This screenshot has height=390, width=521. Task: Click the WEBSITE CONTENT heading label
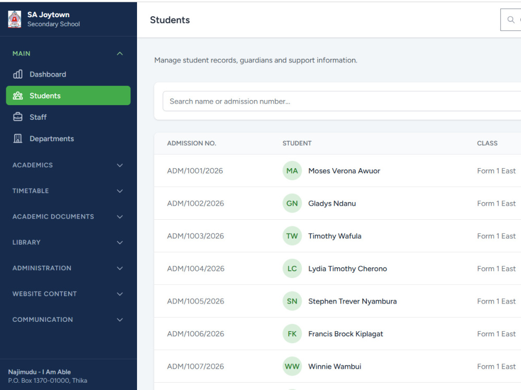[44, 294]
